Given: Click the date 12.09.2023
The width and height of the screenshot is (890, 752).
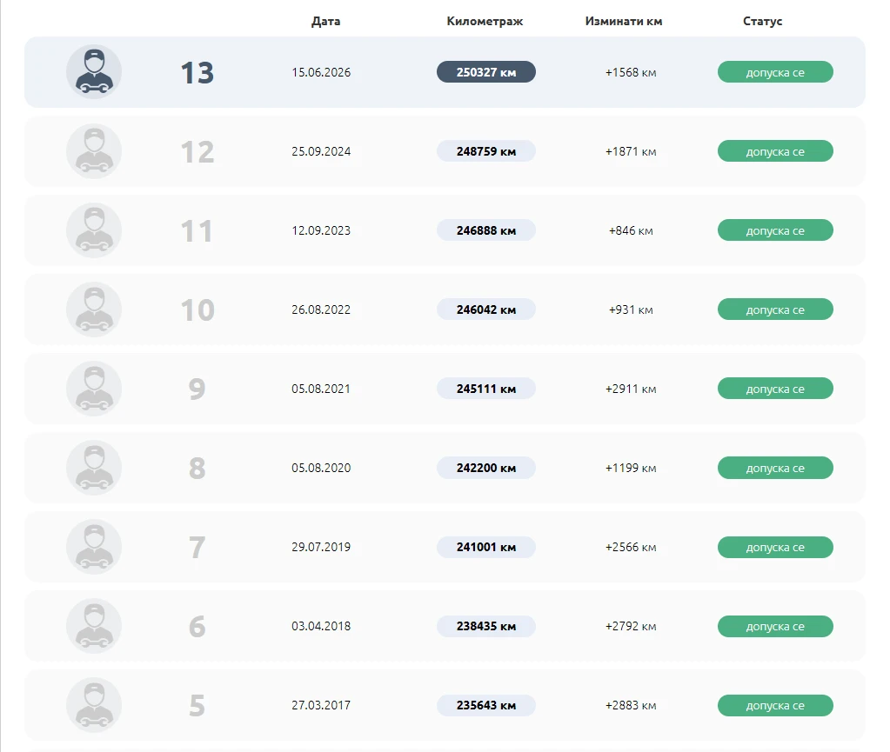Looking at the screenshot, I should coord(321,230).
